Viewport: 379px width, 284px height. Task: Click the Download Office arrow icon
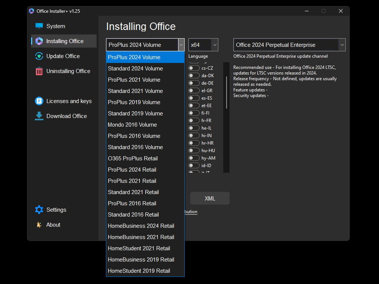tap(39, 116)
